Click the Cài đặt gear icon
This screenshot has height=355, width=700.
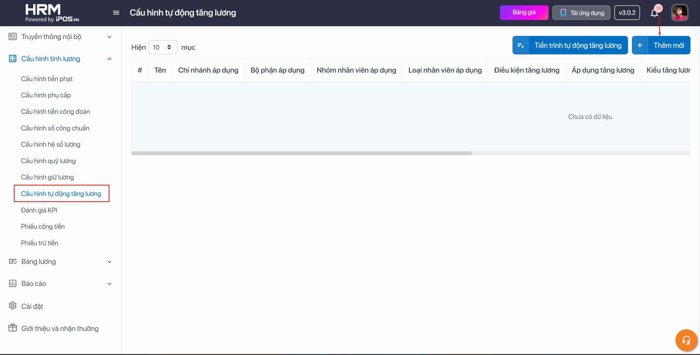13,306
